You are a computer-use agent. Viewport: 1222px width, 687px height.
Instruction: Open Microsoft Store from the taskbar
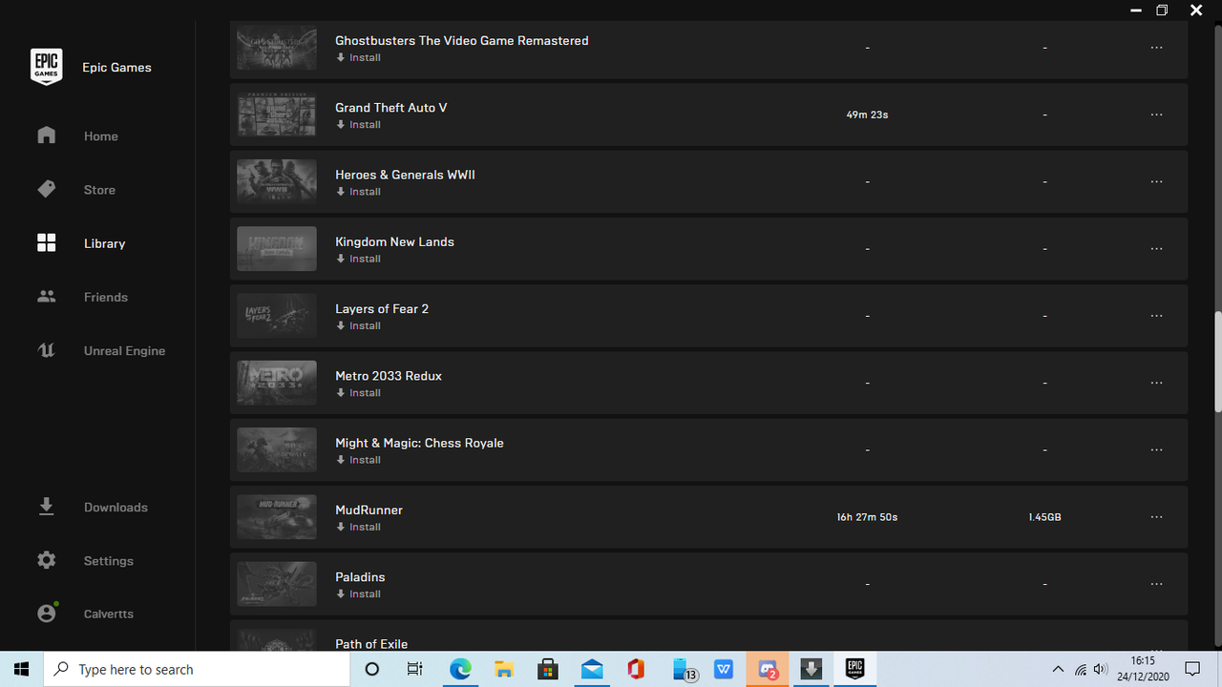548,669
